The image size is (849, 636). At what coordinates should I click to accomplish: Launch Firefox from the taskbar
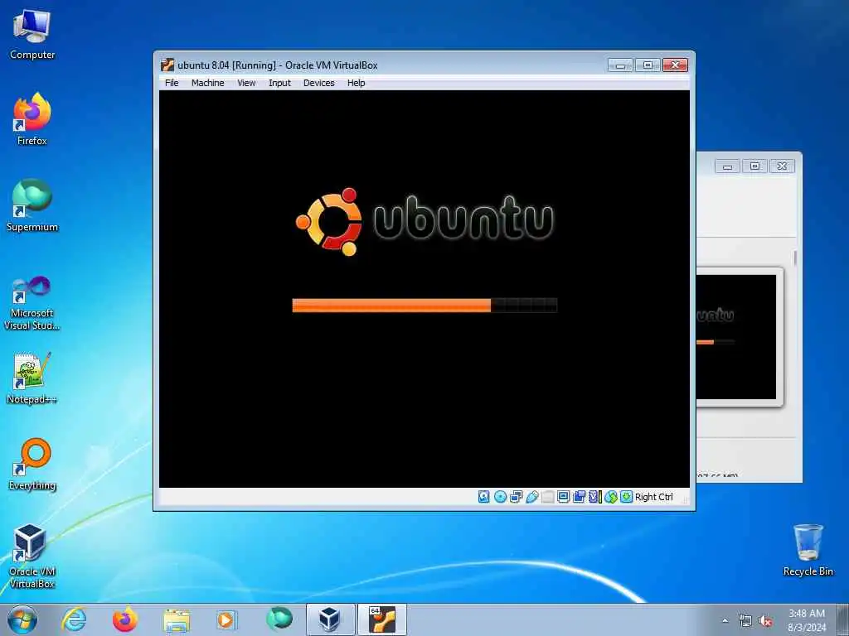[x=125, y=619]
